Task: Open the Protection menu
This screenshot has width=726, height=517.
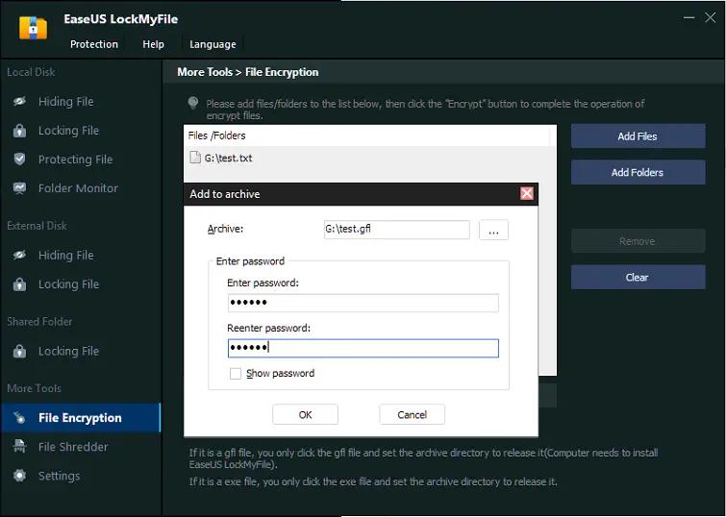Action: 94,44
